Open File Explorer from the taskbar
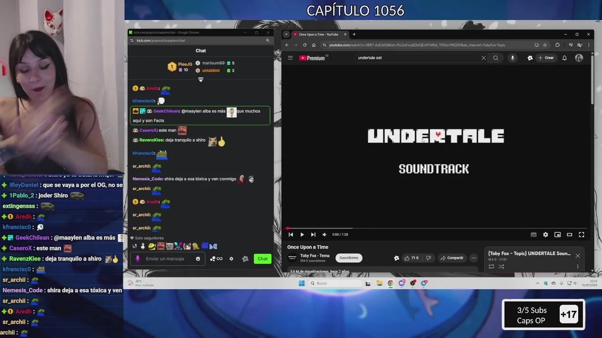 [x=379, y=283]
